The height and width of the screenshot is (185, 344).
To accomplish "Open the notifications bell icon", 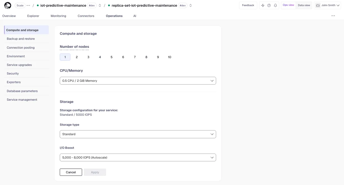I will tap(276, 5).
